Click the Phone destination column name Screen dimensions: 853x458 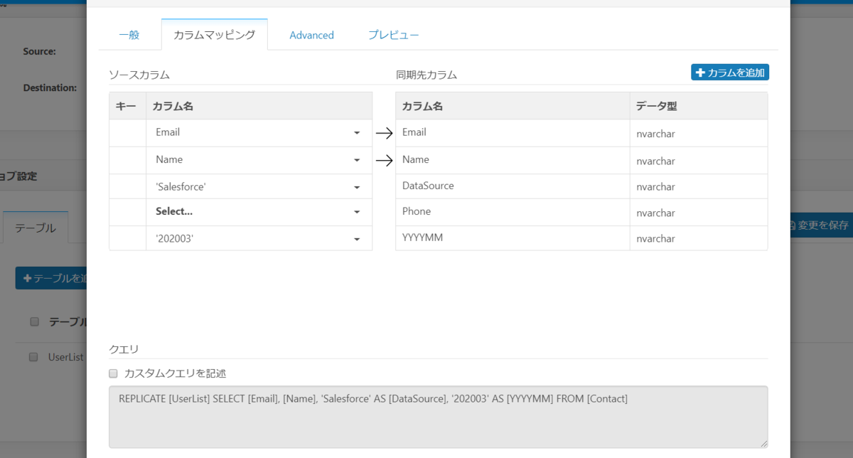coord(417,211)
